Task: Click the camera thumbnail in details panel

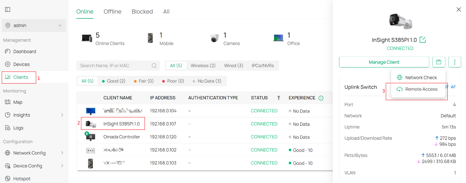Action: click(x=400, y=22)
